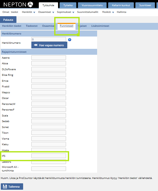Switch to the Työsuhde tab
158x191 pixels.
pos(48,5)
